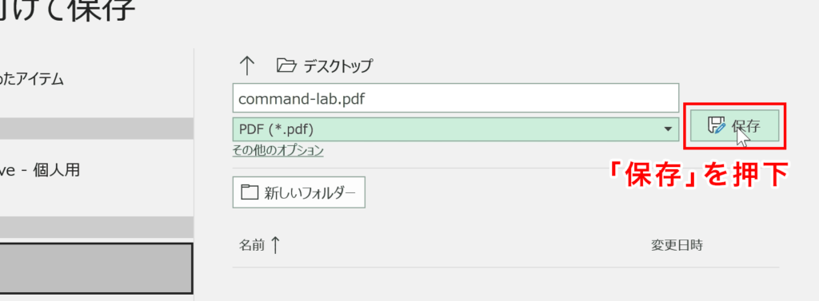Image resolution: width=819 pixels, height=301 pixels.
Task: Open the その他のオプション link
Action: pyautogui.click(x=278, y=151)
